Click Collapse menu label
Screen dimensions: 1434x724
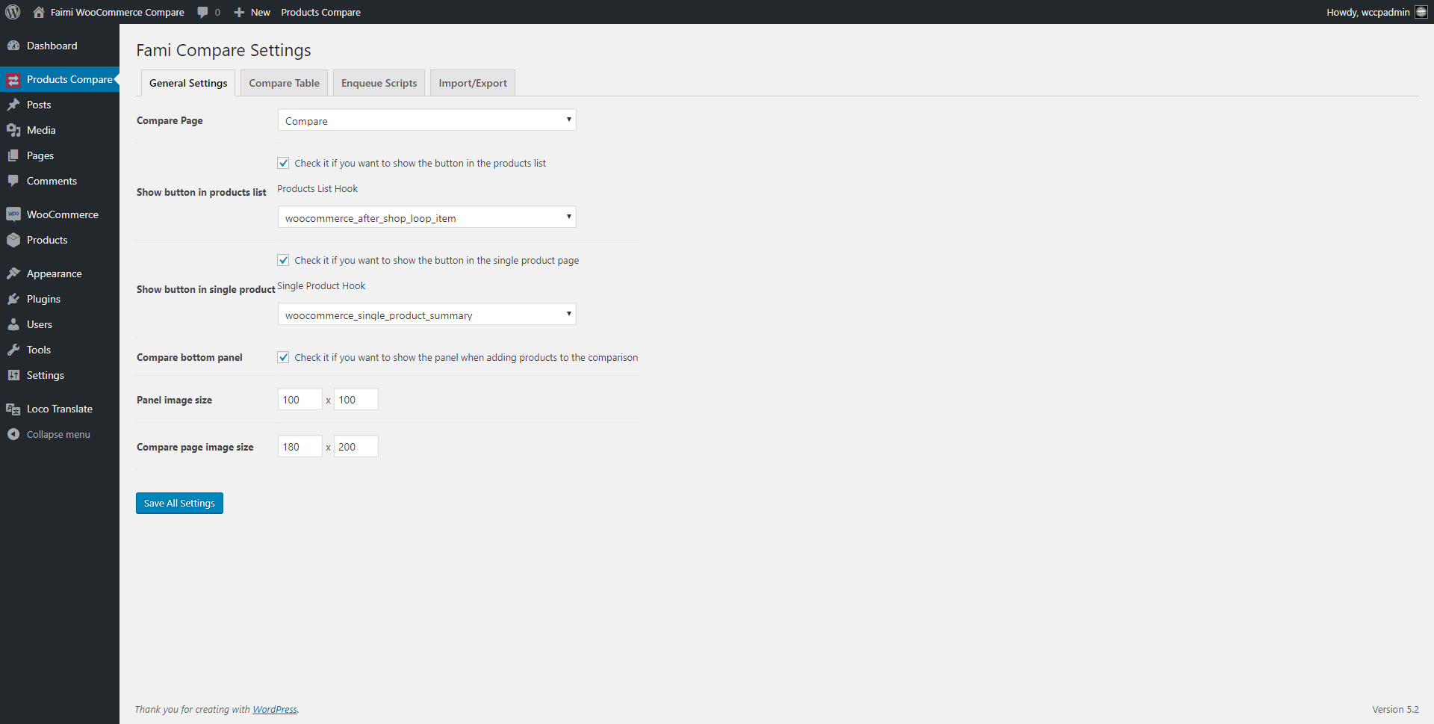click(x=58, y=434)
